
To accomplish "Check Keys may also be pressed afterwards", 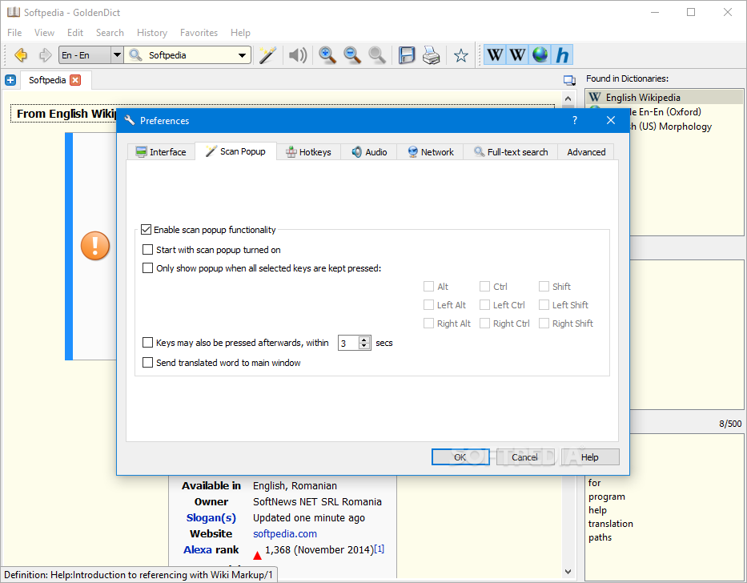I will pos(147,343).
